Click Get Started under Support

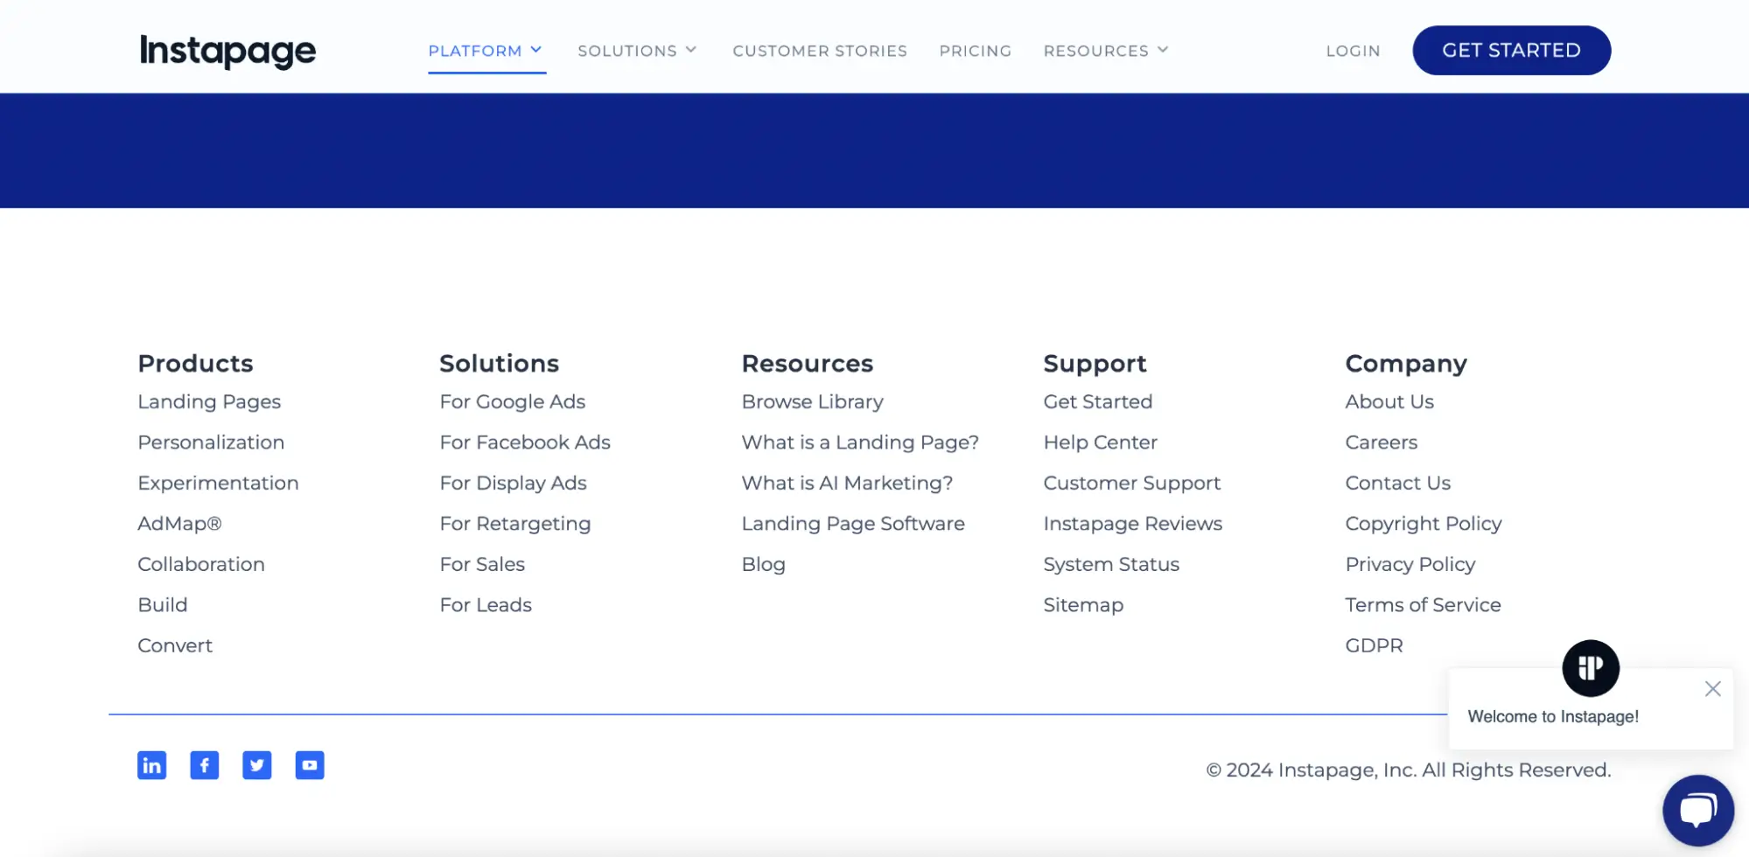point(1097,401)
